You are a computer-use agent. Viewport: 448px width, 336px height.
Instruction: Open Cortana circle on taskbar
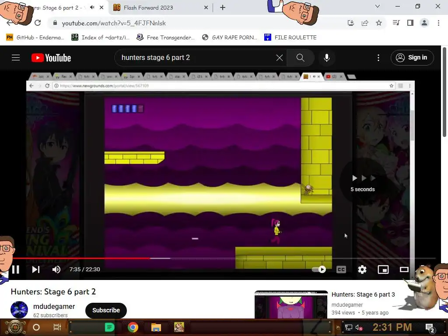click(x=36, y=327)
